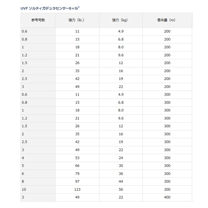208x208 pixels.
Task: Select the 44 kg strength cell
Action: pos(121,181)
